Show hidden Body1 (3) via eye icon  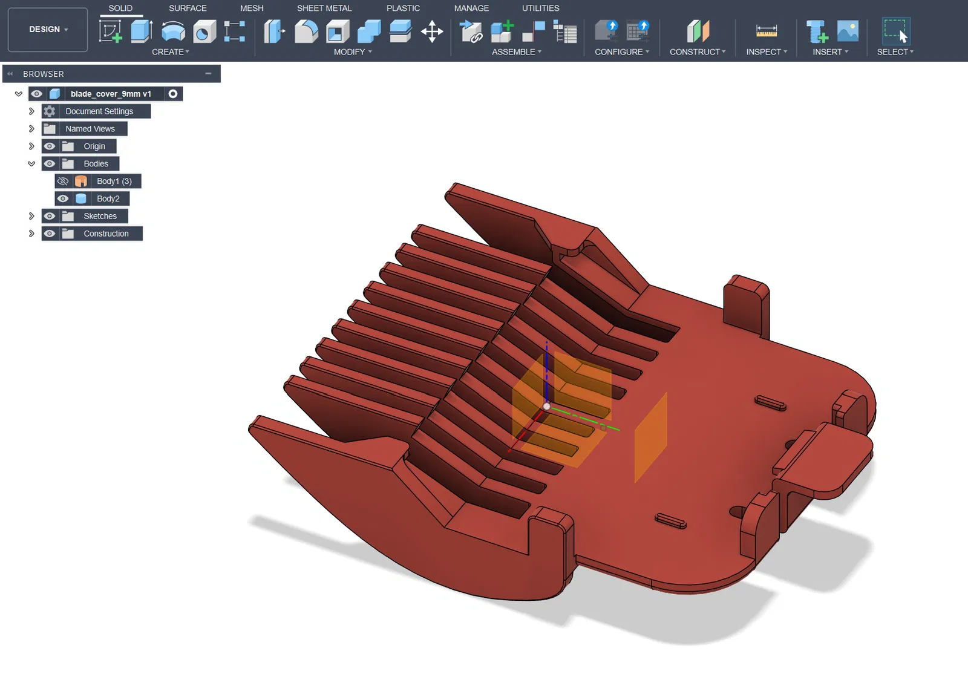(x=63, y=181)
